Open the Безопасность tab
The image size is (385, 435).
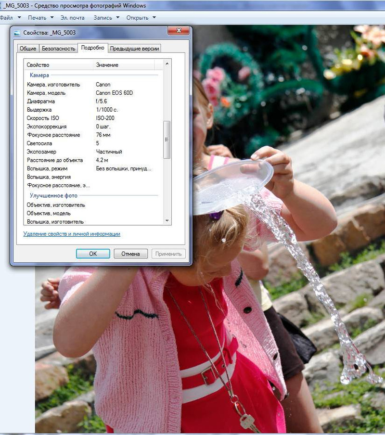click(x=58, y=49)
